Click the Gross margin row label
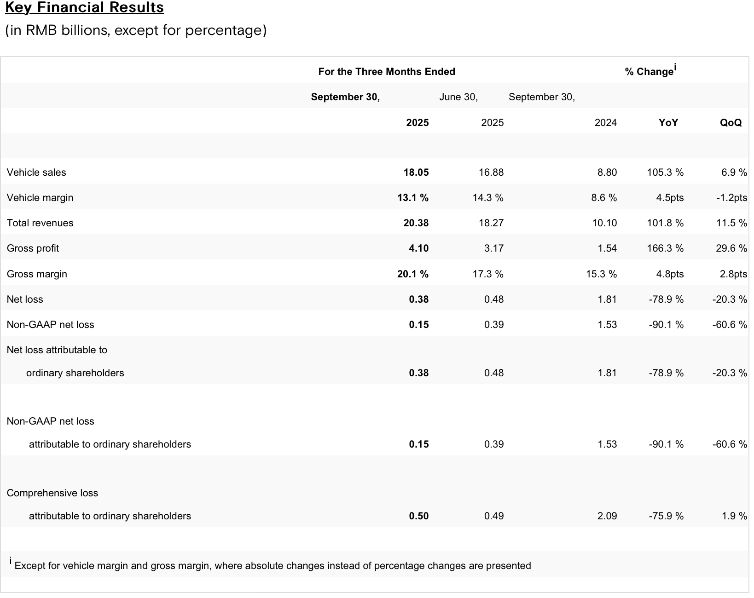Screen dimensions: 754x598 pyautogui.click(x=37, y=274)
